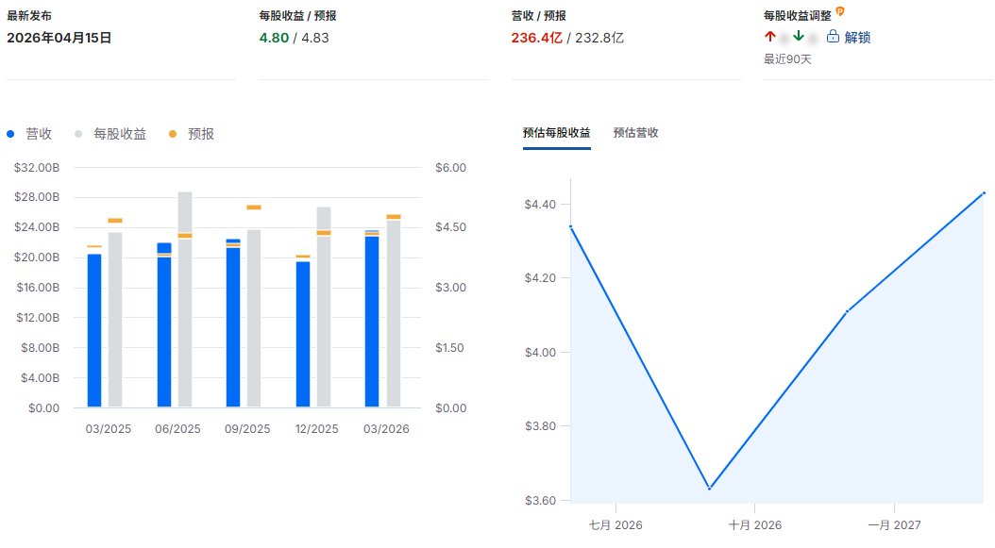Click the green downward revision arrow
This screenshot has width=995, height=548.
(x=799, y=36)
